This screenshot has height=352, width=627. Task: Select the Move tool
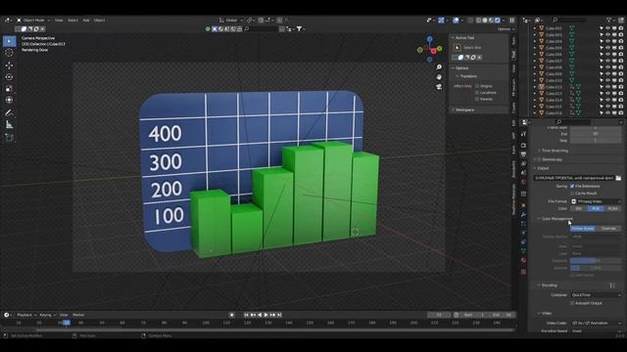[x=9, y=66]
